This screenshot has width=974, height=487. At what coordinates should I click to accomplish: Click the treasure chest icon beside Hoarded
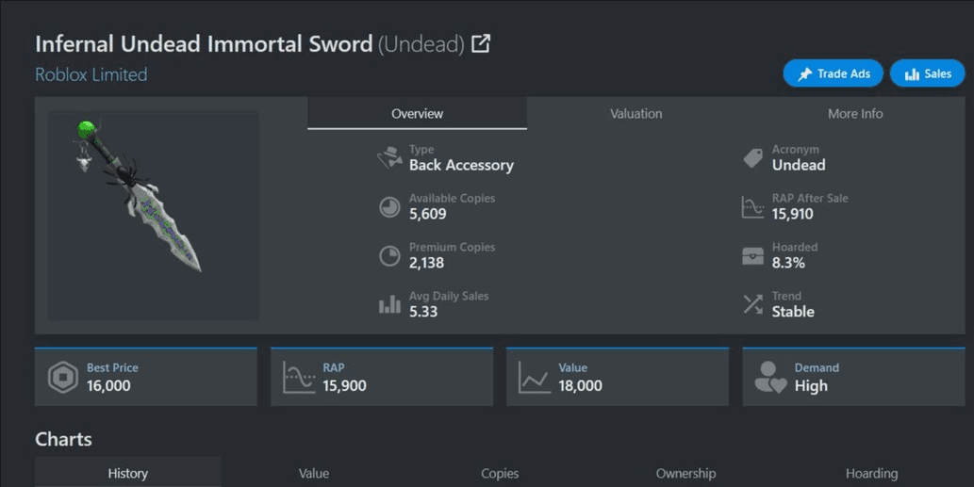[x=752, y=255]
